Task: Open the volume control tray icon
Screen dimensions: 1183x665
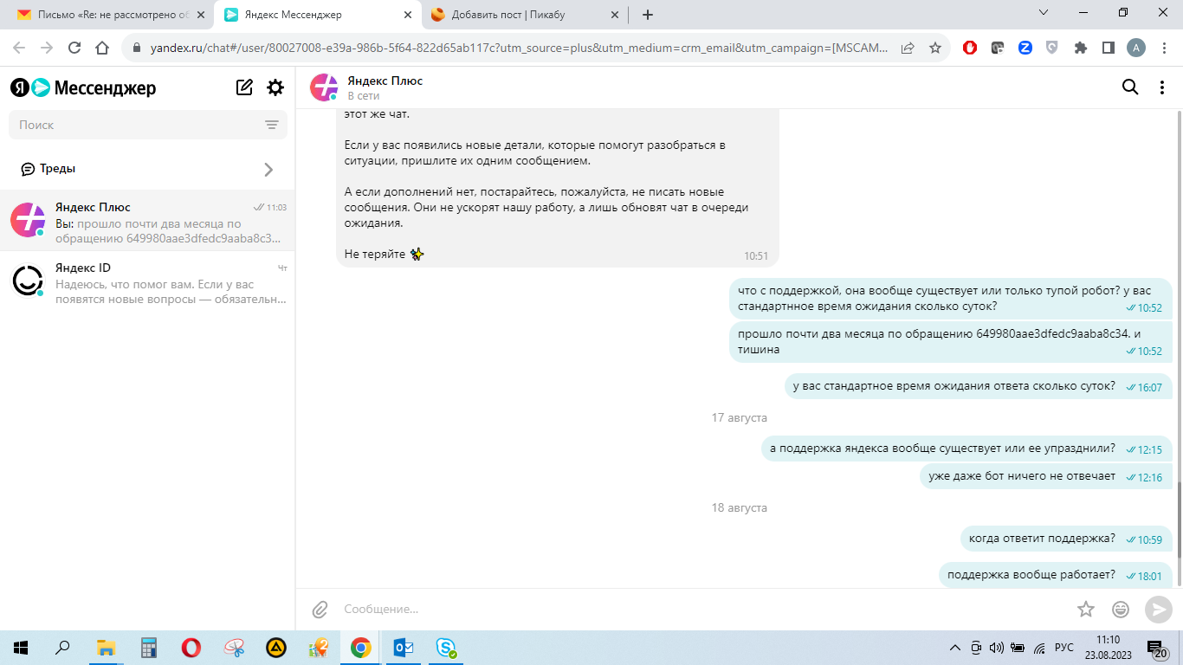Action: [x=996, y=648]
